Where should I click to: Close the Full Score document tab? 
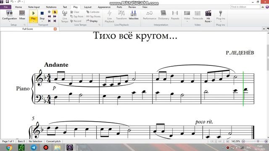[55, 29]
